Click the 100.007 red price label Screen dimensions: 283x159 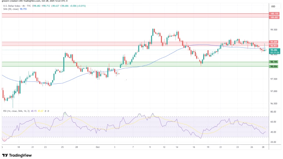tap(274, 17)
